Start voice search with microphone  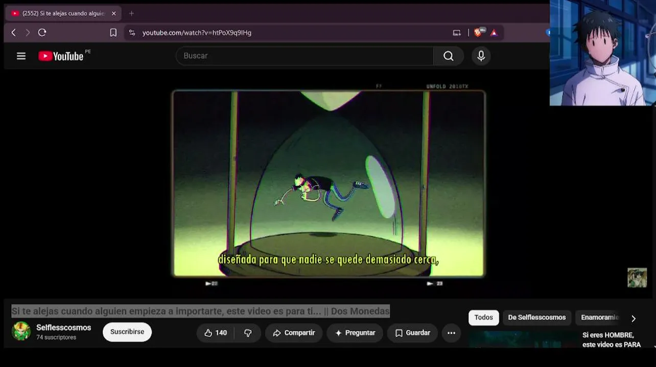coord(481,56)
